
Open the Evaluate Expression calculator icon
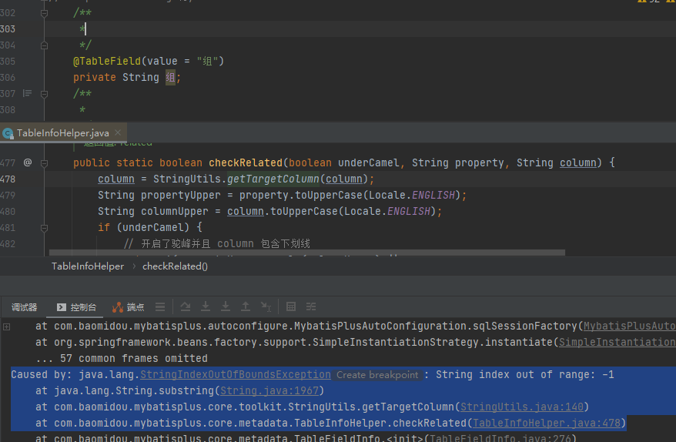pyautogui.click(x=291, y=306)
